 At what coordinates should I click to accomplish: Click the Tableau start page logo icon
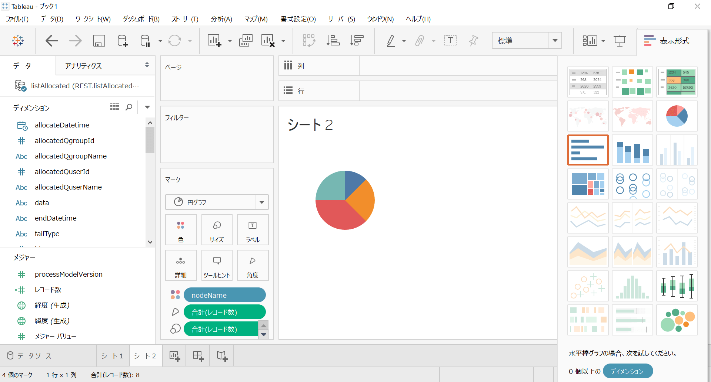[x=18, y=41]
